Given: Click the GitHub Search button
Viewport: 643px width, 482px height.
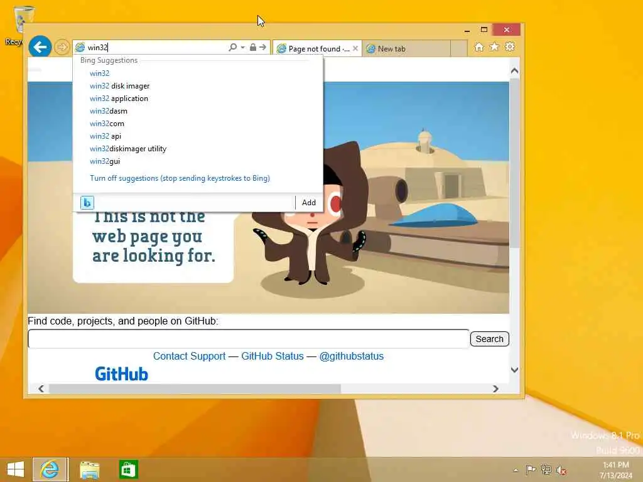Looking at the screenshot, I should [489, 339].
